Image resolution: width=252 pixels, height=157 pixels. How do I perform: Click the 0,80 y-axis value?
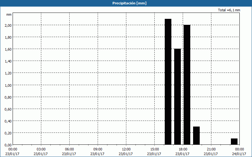click(8, 97)
